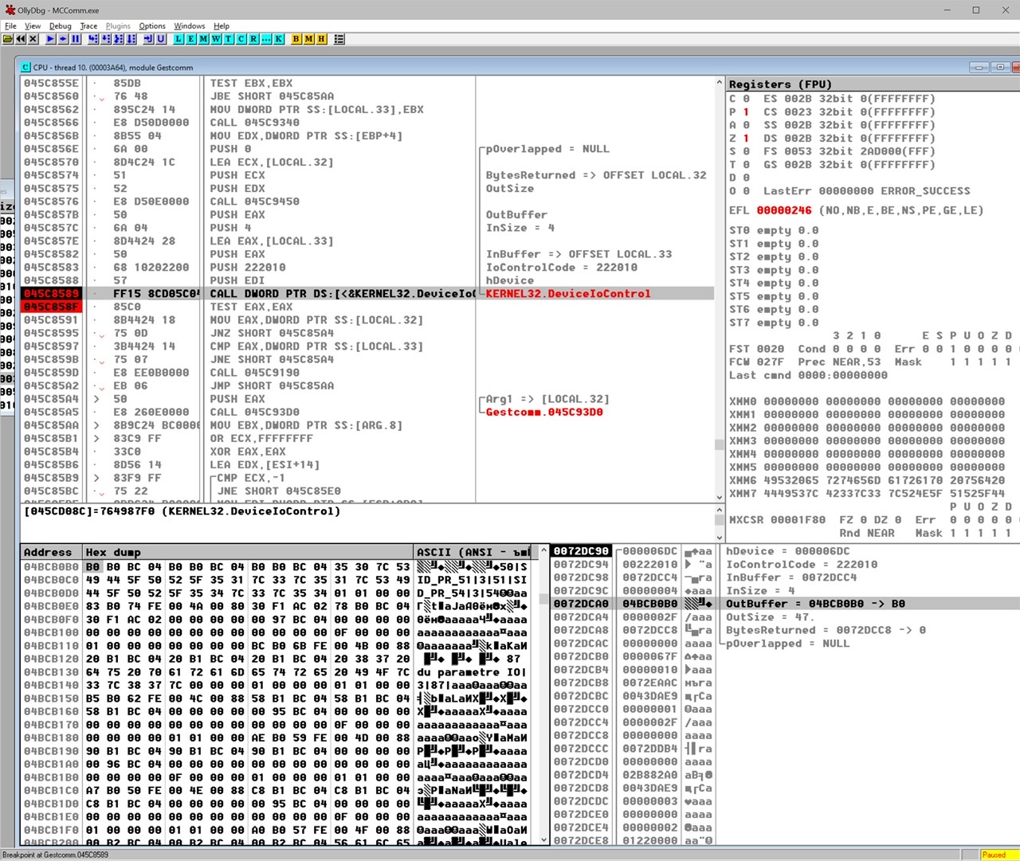Click the XMM7 register row
Image resolution: width=1020 pixels, height=861 pixels.
coord(867,493)
